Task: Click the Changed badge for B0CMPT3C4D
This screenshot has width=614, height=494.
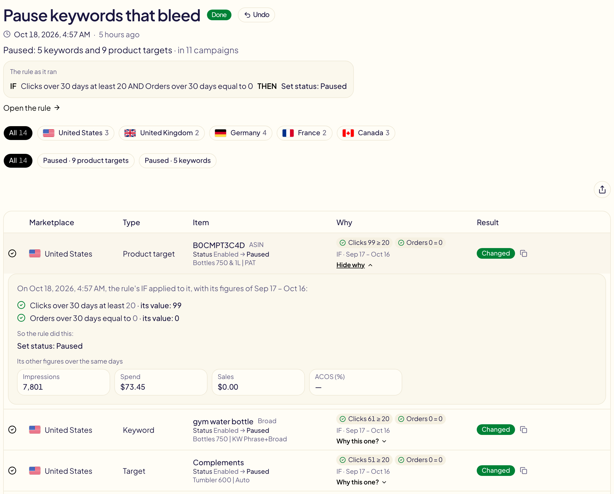Action: pos(496,253)
